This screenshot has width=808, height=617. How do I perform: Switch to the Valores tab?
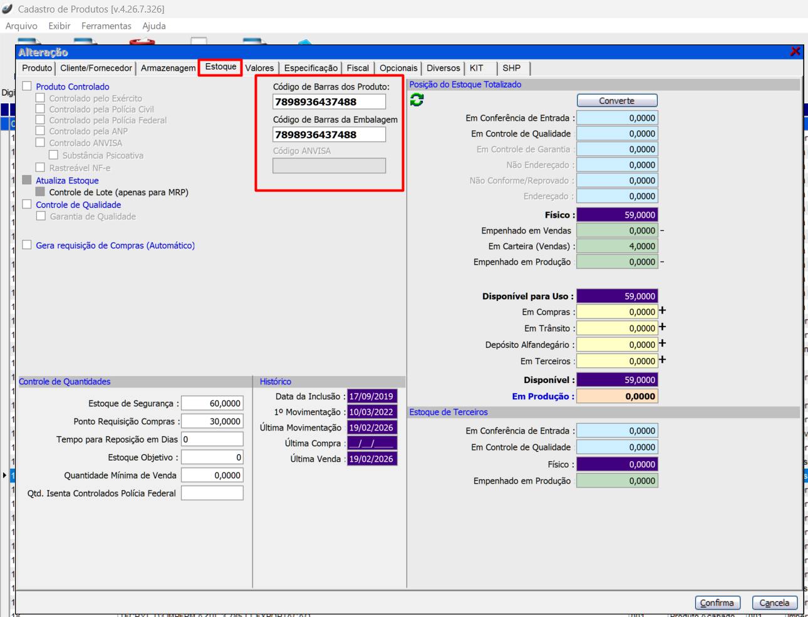coord(259,68)
